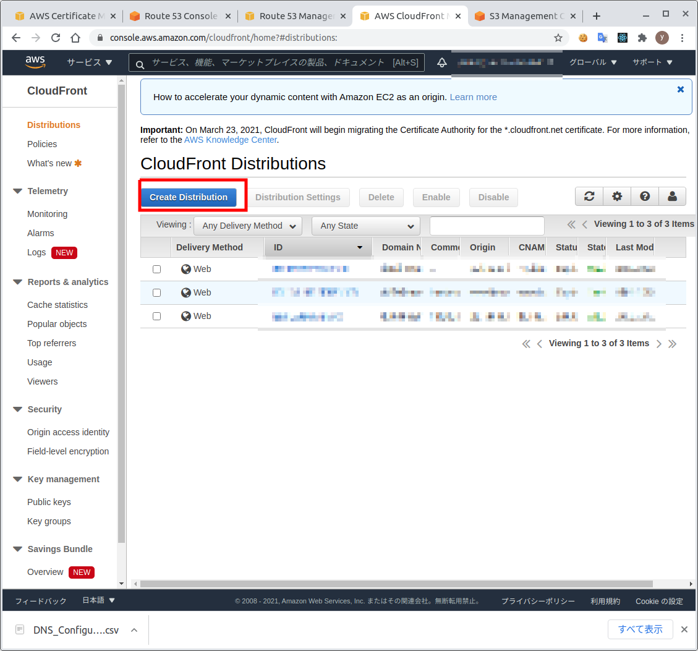Collapse the Key management section
Screen dimensions: 698x651
pyautogui.click(x=18, y=479)
